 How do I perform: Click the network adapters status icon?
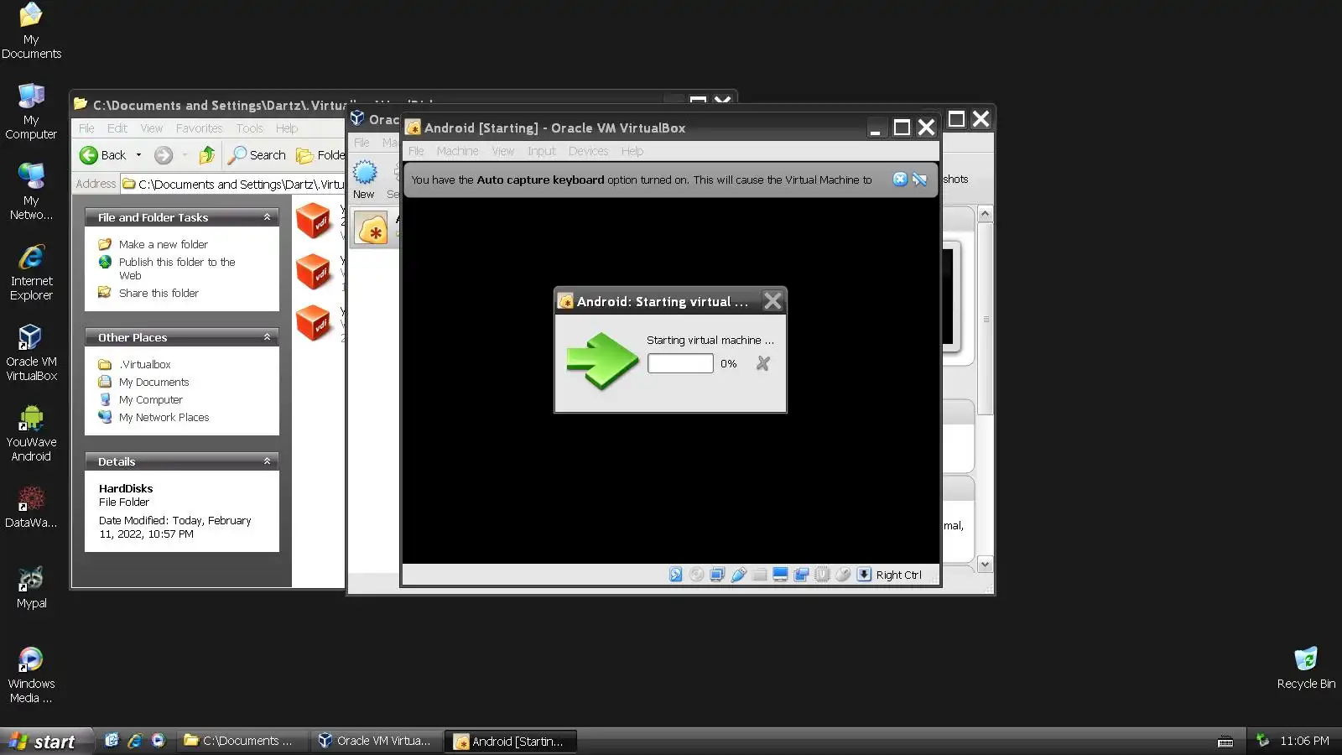point(717,575)
